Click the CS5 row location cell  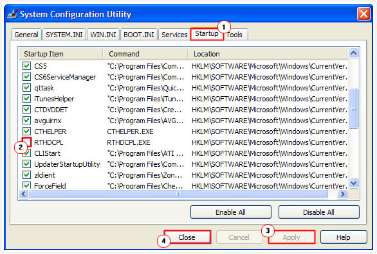(270, 66)
